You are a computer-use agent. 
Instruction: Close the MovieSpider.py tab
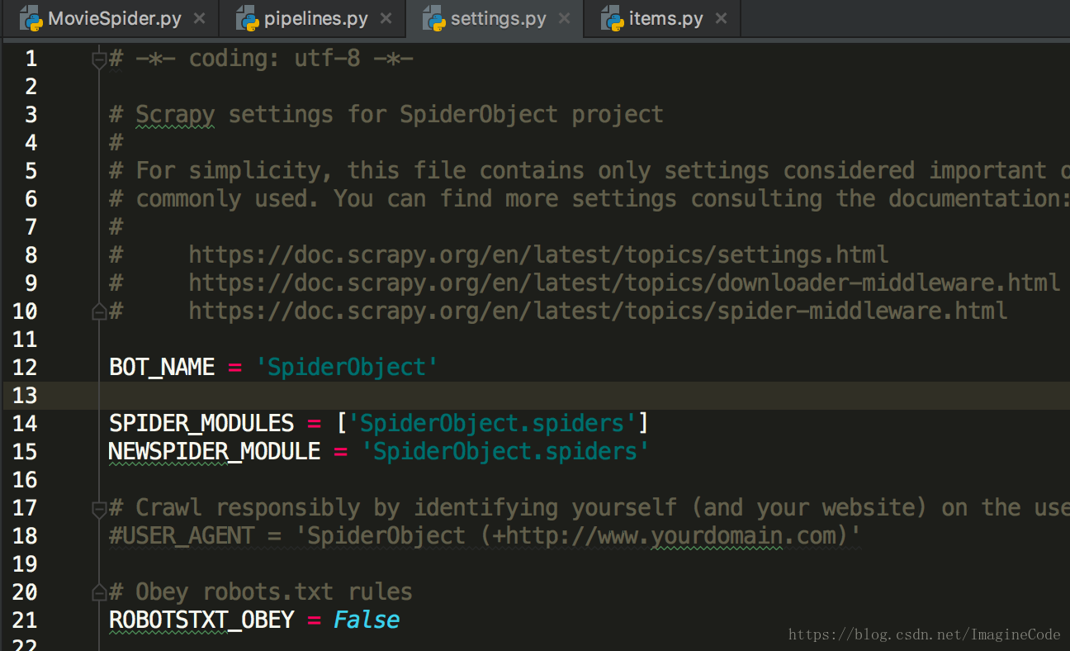pos(199,18)
